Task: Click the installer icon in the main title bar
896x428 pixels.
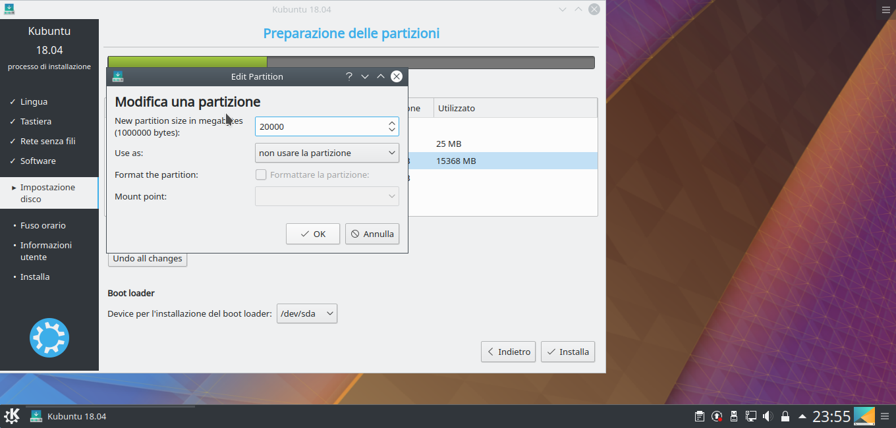Action: pos(9,9)
